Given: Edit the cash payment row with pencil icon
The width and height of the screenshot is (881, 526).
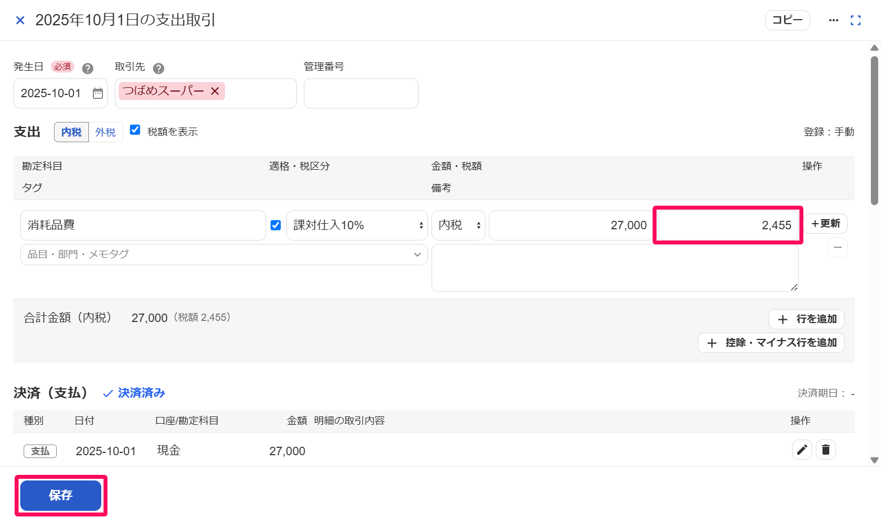Looking at the screenshot, I should point(802,450).
